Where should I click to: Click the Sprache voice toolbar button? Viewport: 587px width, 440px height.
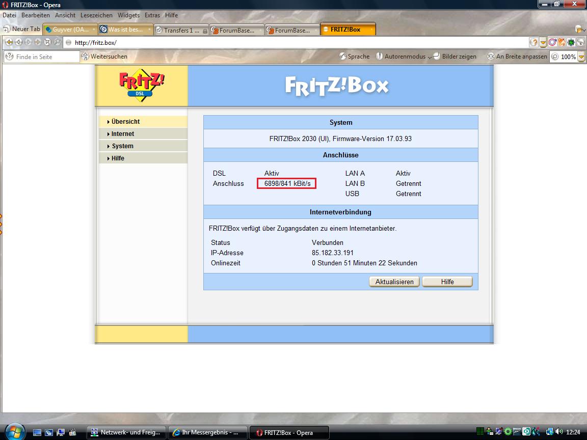tap(355, 57)
